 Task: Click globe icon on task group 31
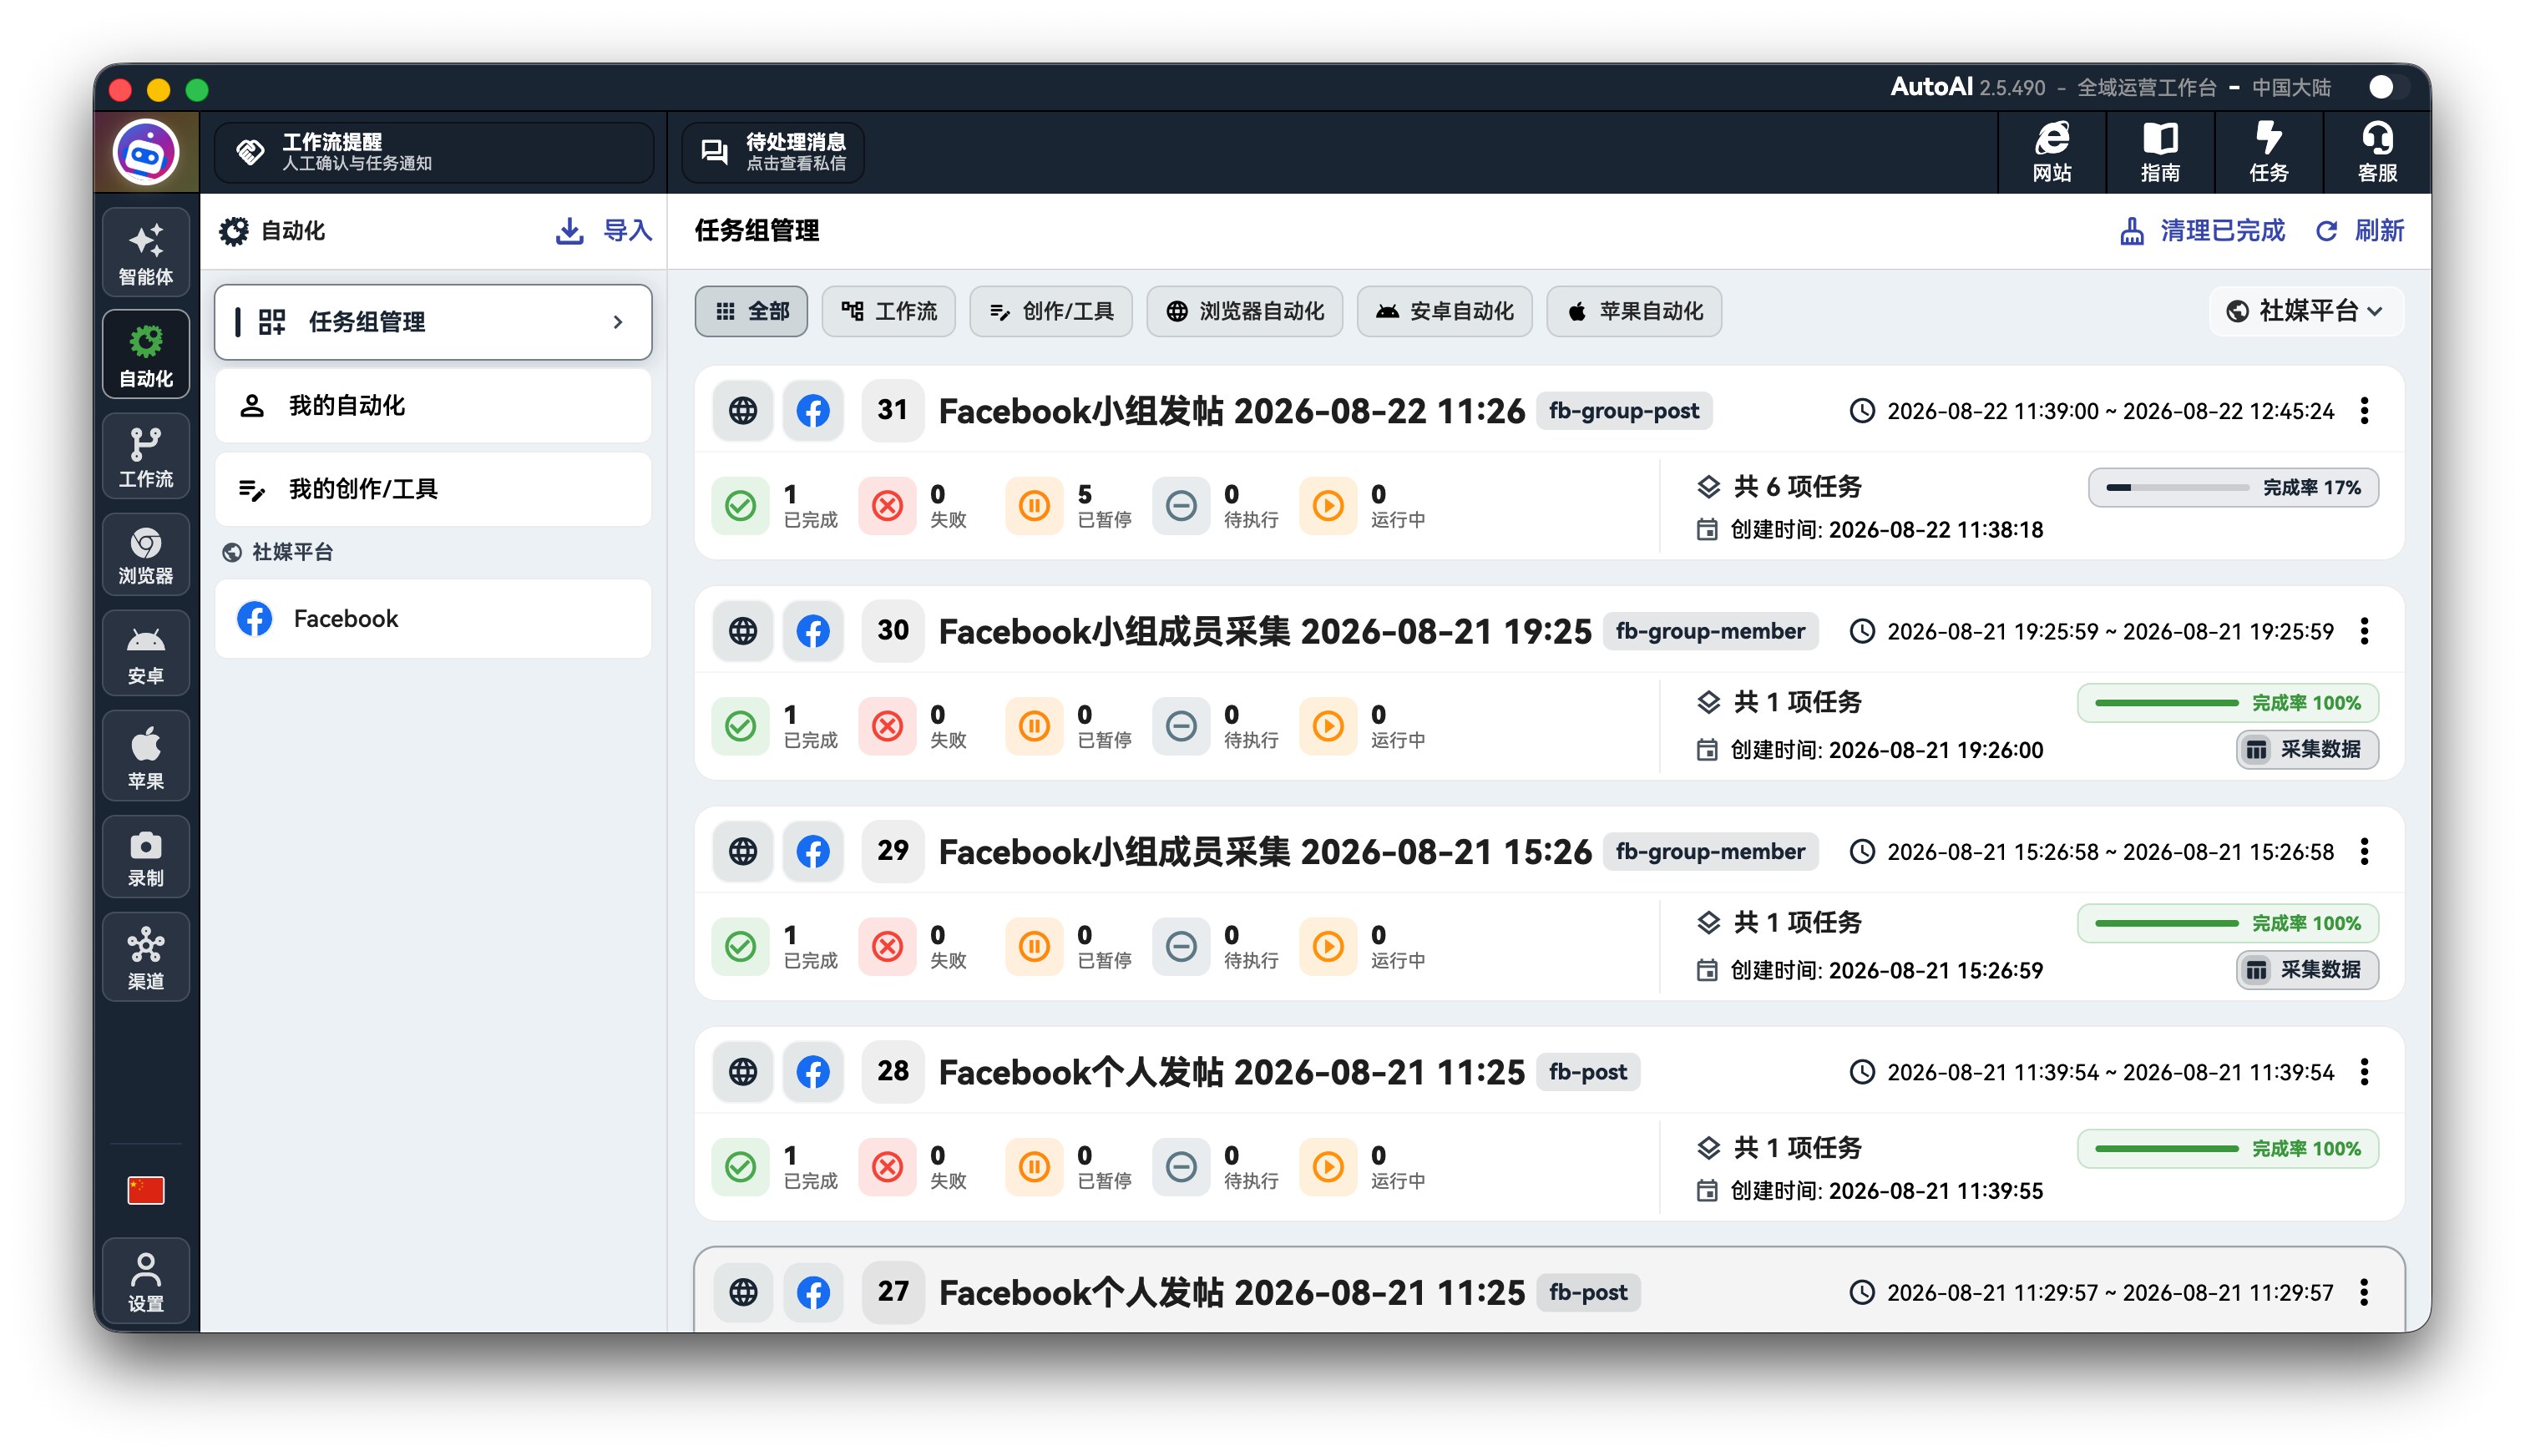pos(743,411)
